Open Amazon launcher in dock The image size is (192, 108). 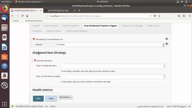pyautogui.click(x=4, y=76)
